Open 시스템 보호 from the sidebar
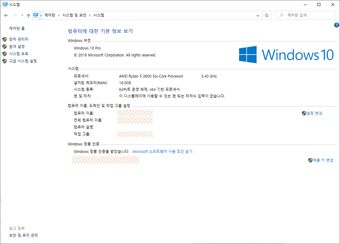The width and height of the screenshot is (340, 244). tap(18, 54)
